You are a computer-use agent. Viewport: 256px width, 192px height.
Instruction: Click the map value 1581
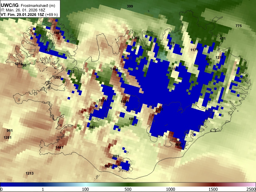[124, 102]
